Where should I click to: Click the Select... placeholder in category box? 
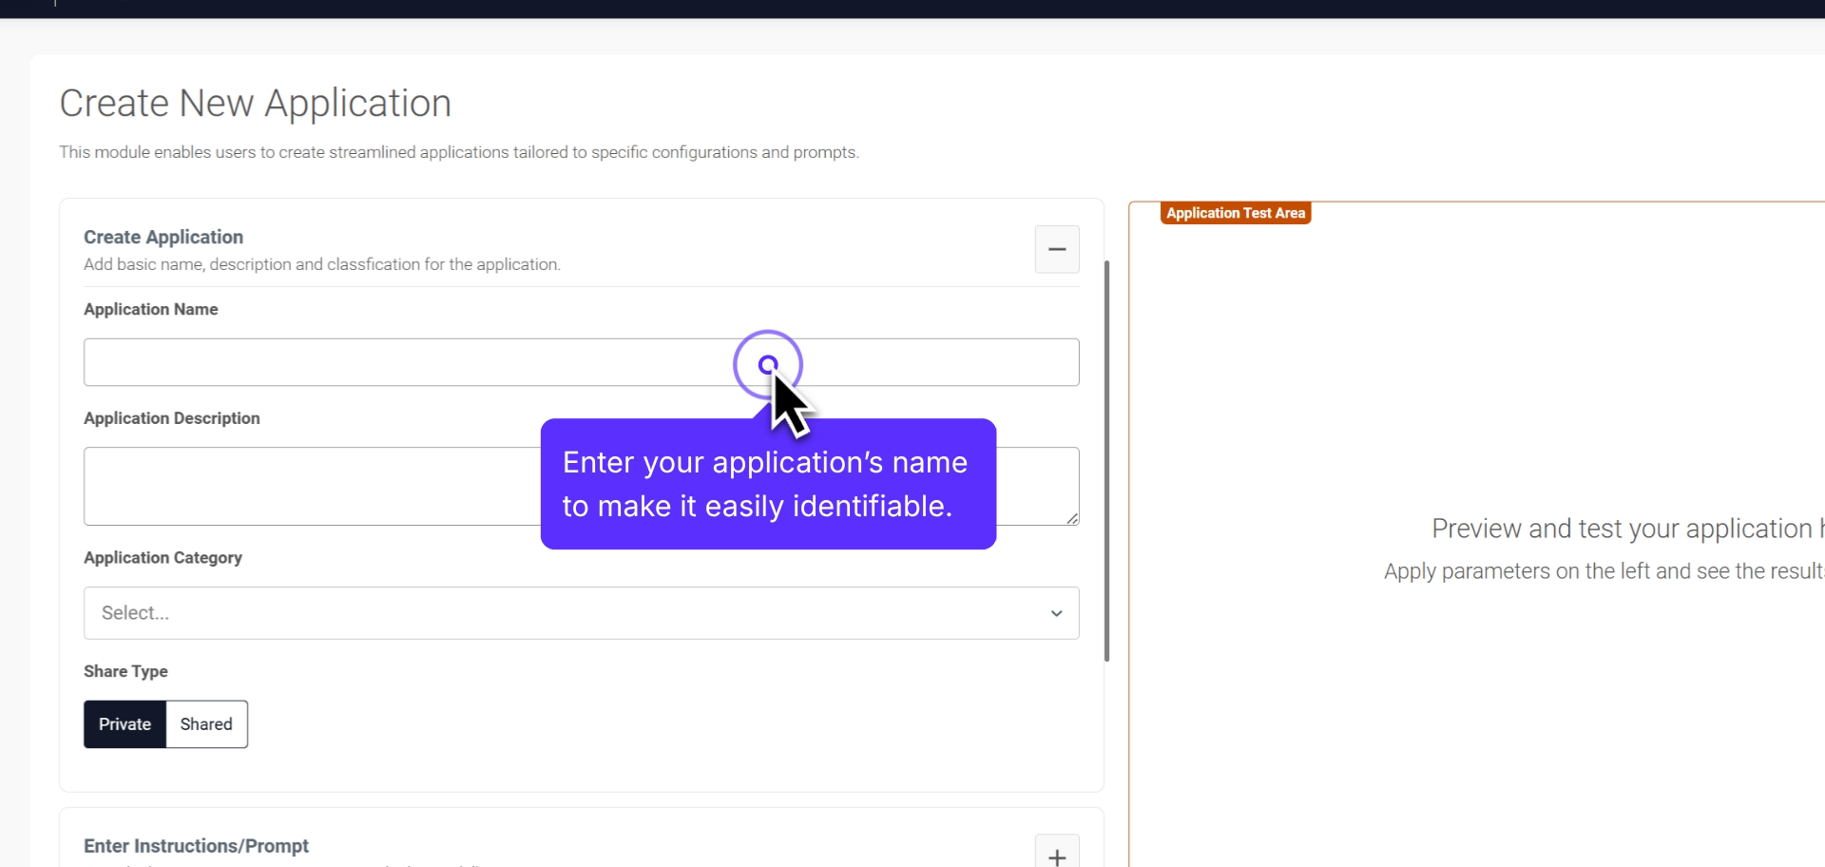point(133,613)
